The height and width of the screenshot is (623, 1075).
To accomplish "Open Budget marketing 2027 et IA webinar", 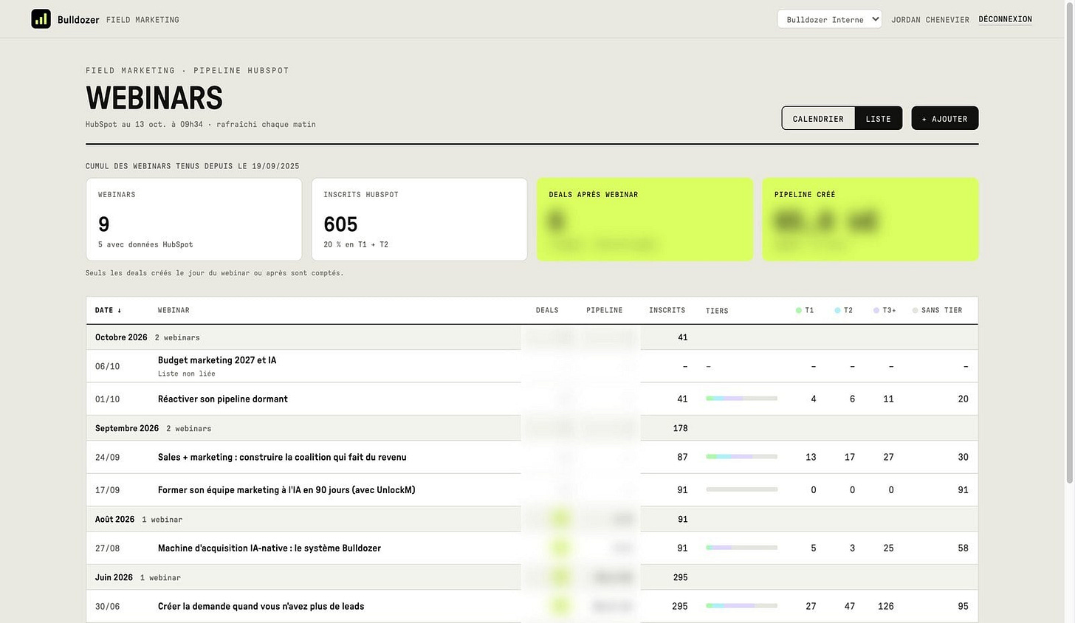I will click(x=217, y=360).
